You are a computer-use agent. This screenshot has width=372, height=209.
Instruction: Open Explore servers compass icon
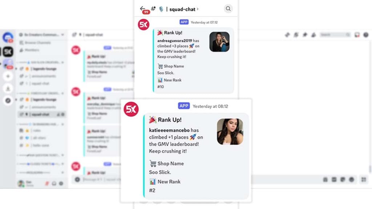click(8, 101)
